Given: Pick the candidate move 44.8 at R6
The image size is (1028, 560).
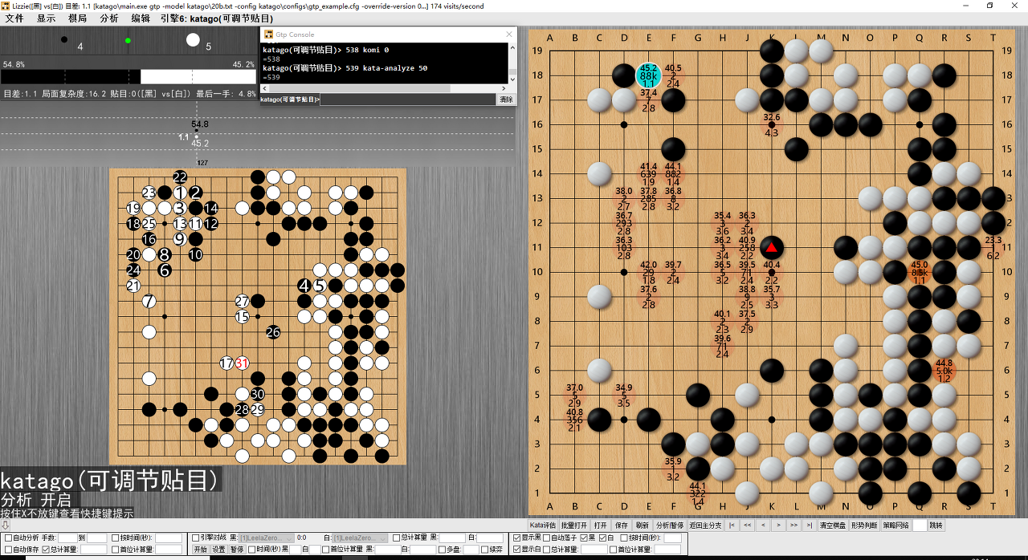Looking at the screenshot, I should coord(944,371).
